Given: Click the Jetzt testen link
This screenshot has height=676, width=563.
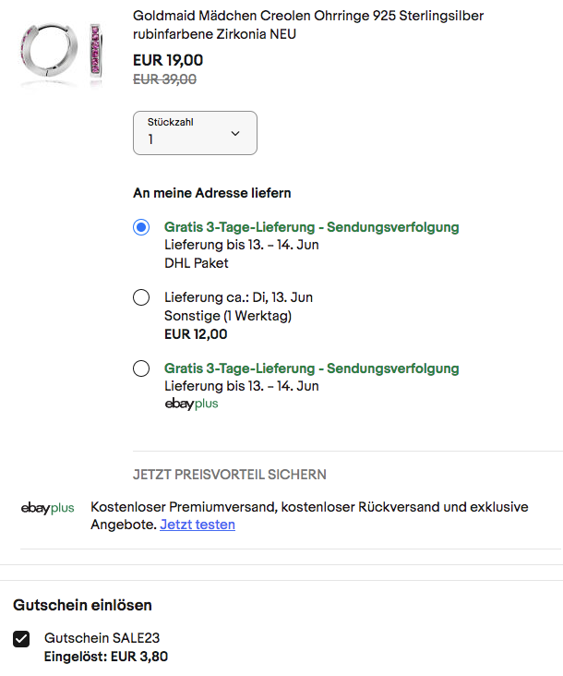Looking at the screenshot, I should 198,525.
